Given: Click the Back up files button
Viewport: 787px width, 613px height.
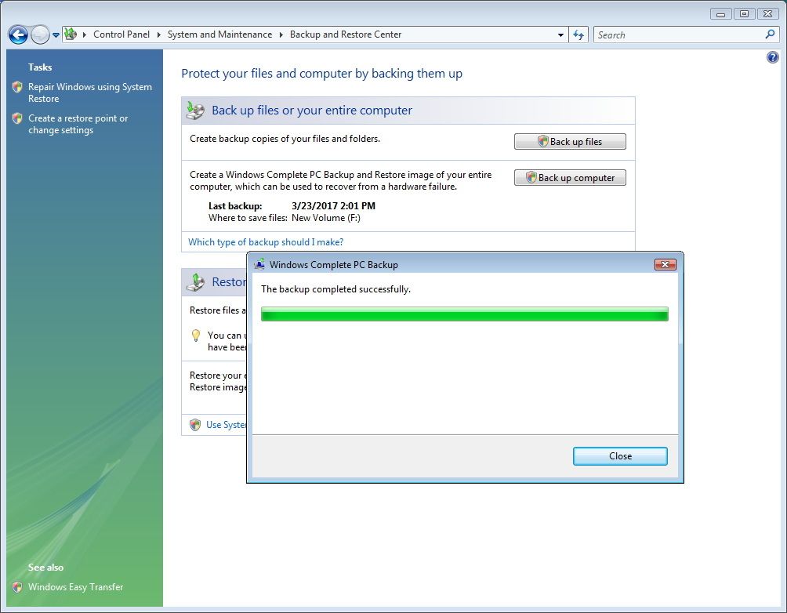Looking at the screenshot, I should click(x=569, y=141).
